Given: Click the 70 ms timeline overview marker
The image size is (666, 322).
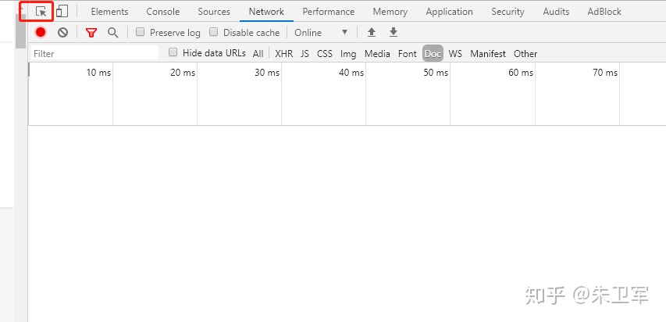Looking at the screenshot, I should coord(605,73).
